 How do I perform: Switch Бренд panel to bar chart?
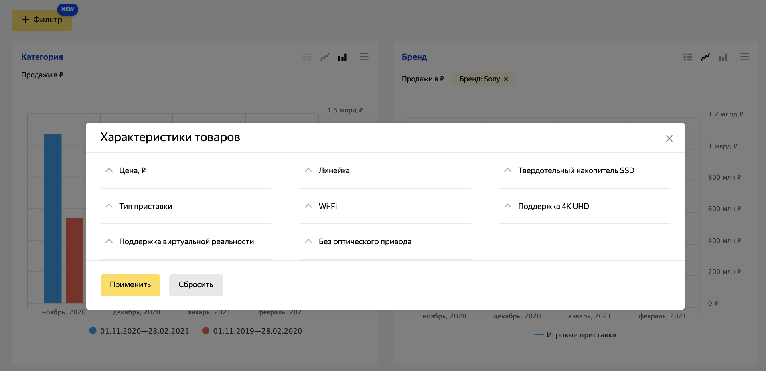tap(723, 57)
